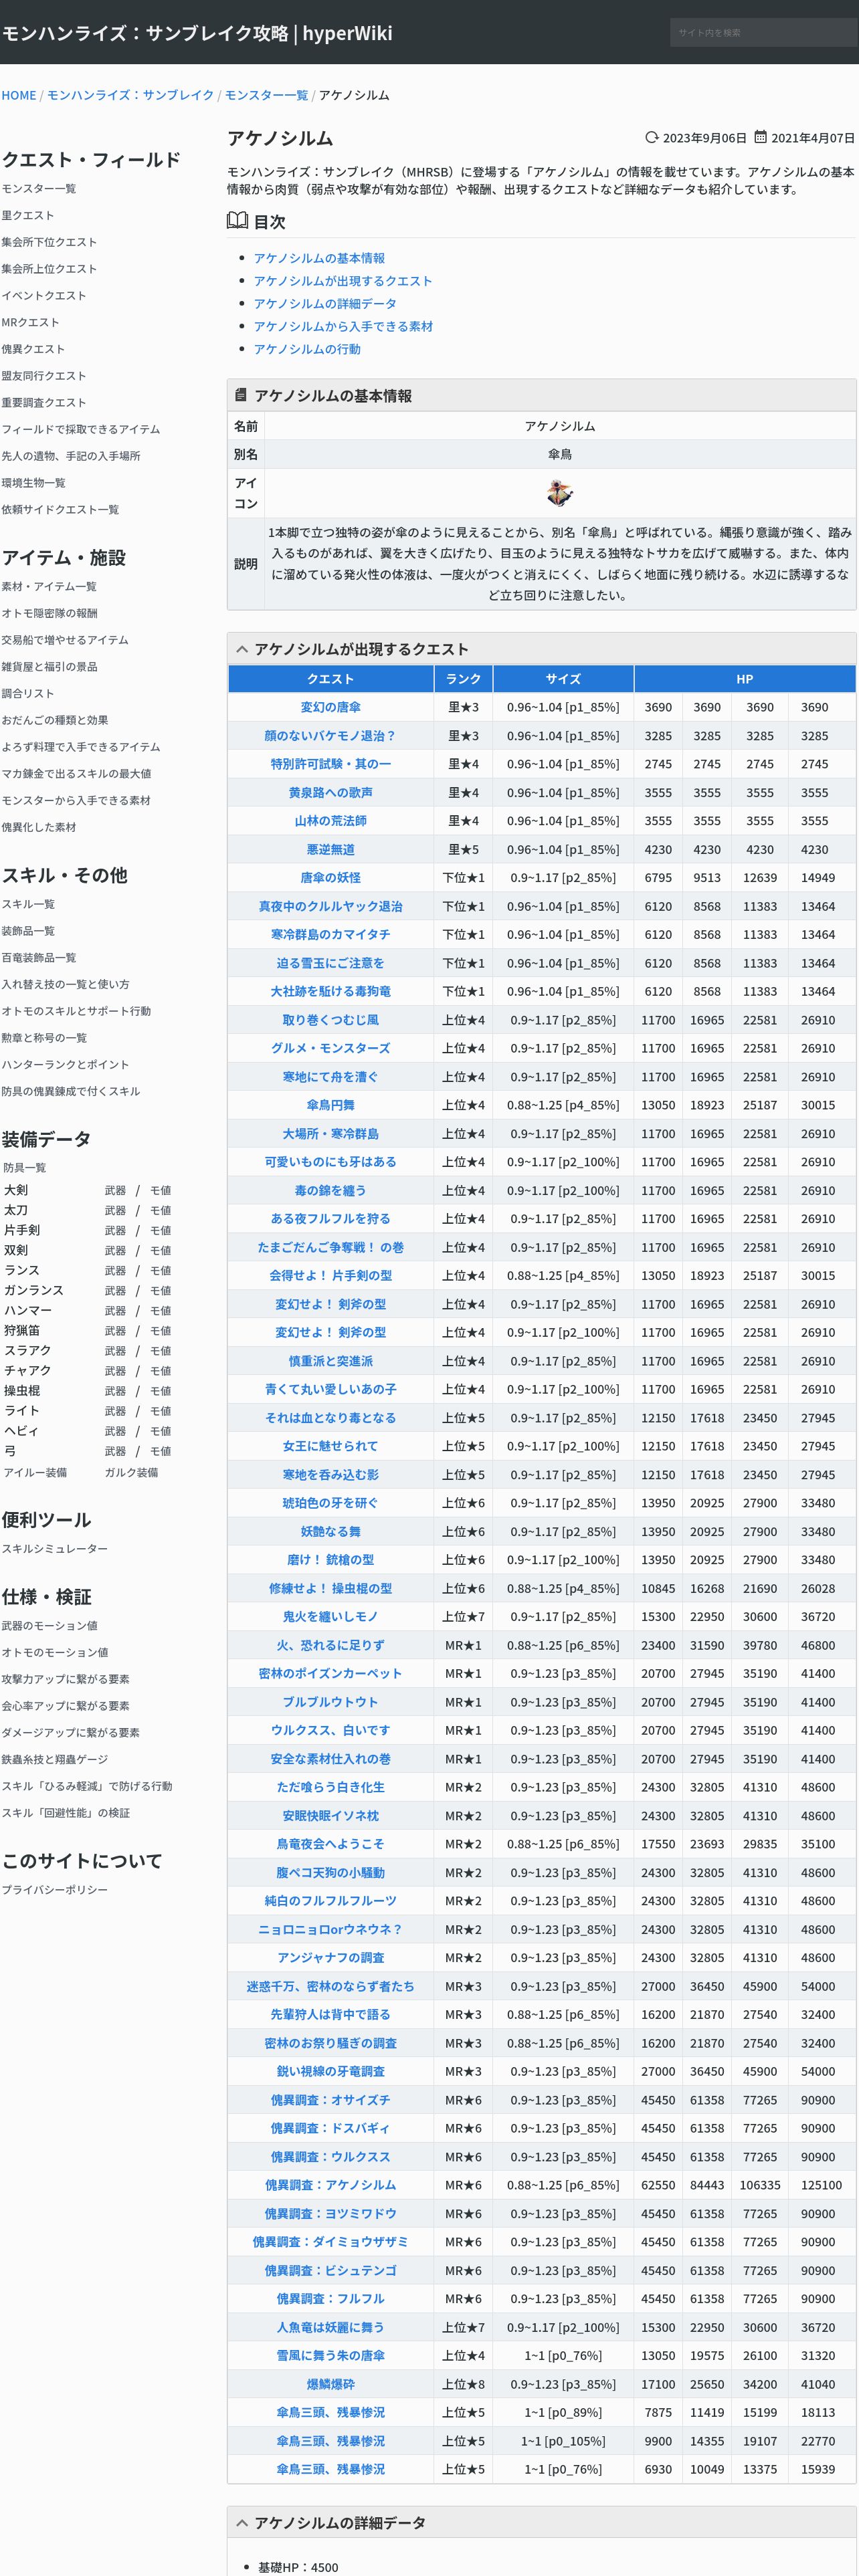Open quest 変幻の唐傘
859x2576 pixels.
click(x=331, y=707)
